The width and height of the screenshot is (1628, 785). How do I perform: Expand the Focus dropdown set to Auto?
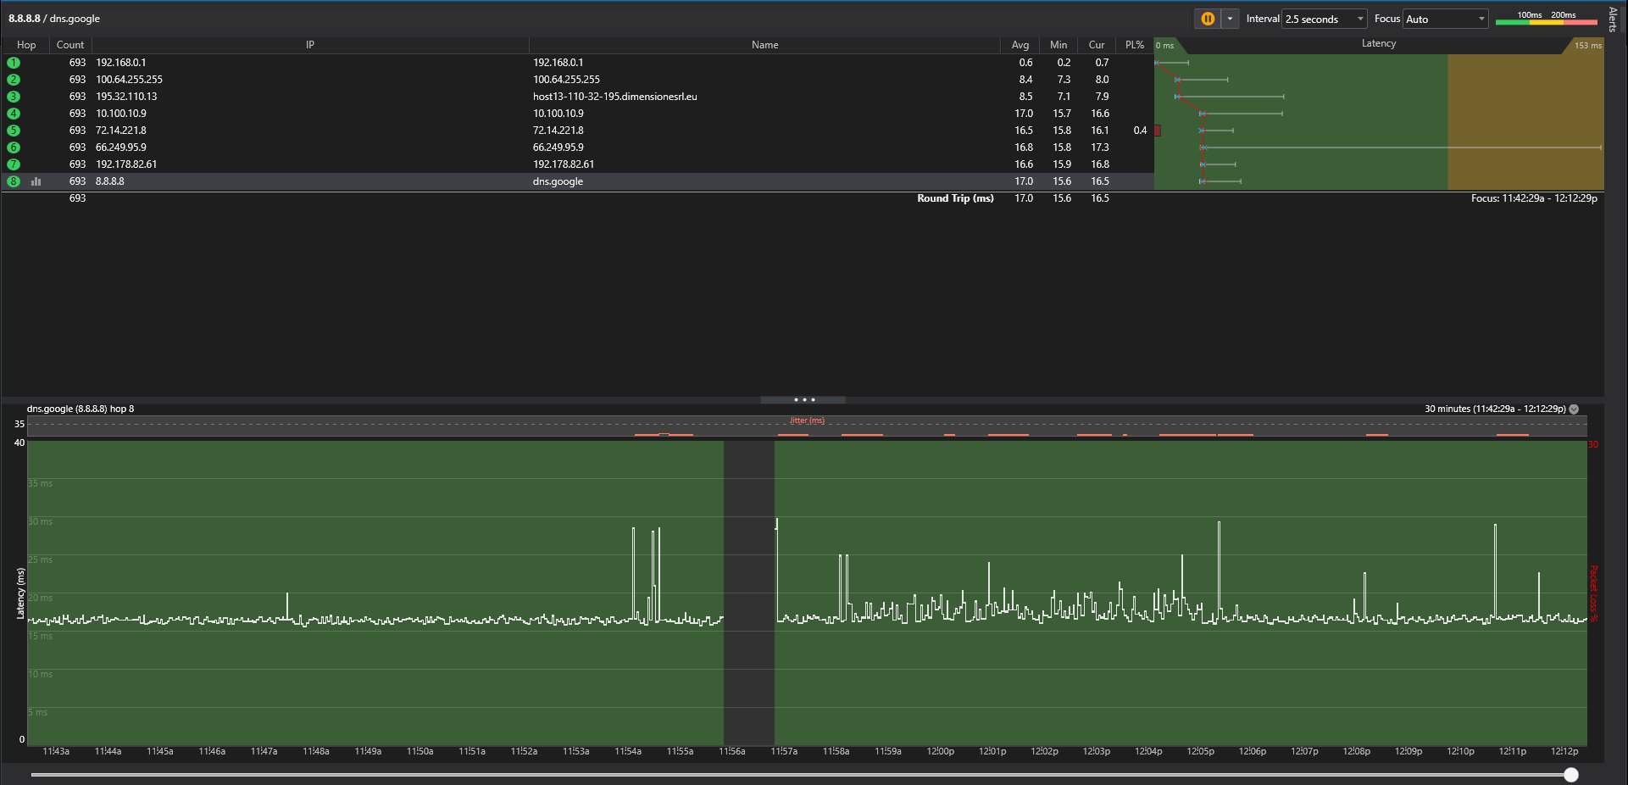point(1446,19)
